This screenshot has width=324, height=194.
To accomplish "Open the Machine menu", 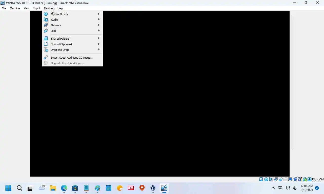I will pyautogui.click(x=15, y=8).
